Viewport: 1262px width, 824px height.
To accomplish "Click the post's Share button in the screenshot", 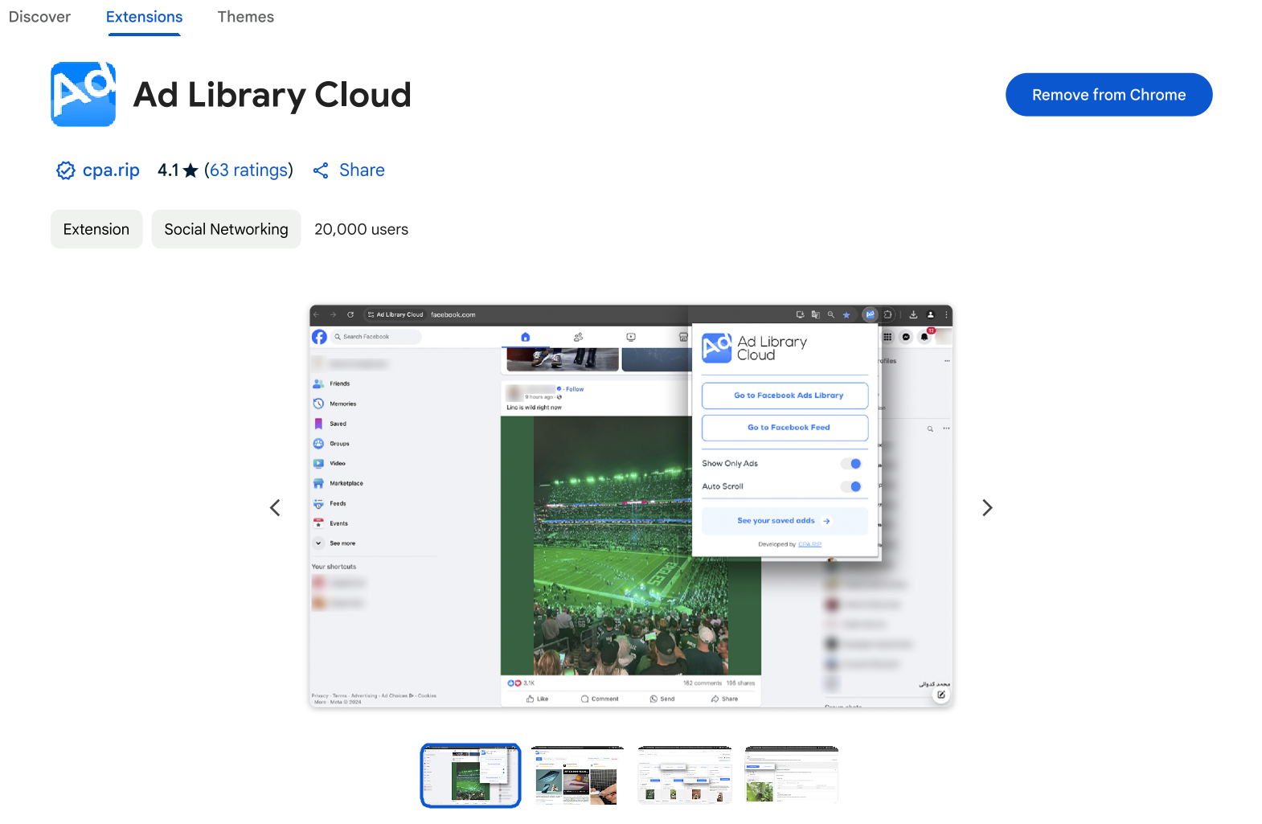I will (x=724, y=699).
